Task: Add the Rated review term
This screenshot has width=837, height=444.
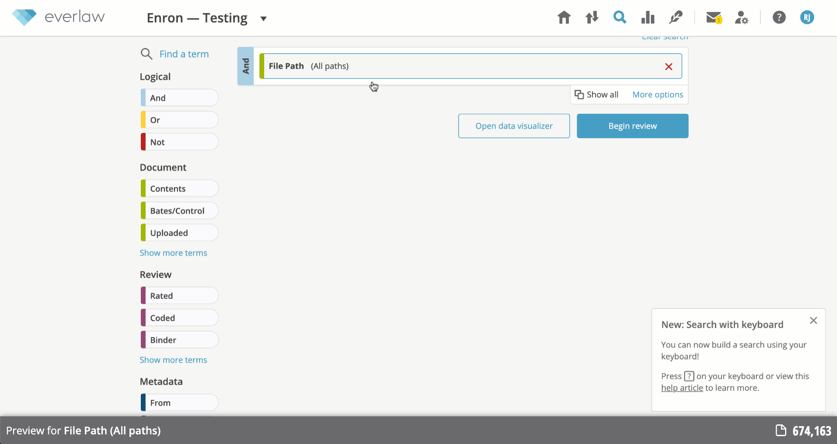Action: [x=180, y=296]
